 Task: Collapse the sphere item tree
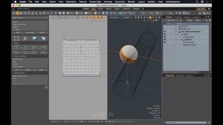(x=178, y=34)
